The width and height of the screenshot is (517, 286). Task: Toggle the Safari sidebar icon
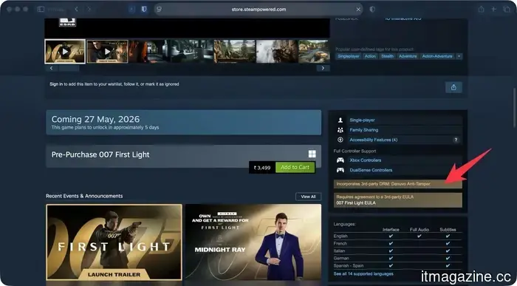pos(41,9)
